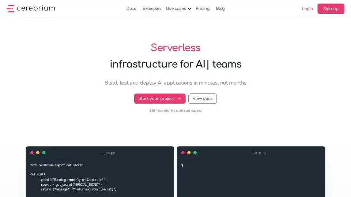The image size is (351, 197).
Task: Click the '$30 free credit' note
Action: (x=175, y=111)
